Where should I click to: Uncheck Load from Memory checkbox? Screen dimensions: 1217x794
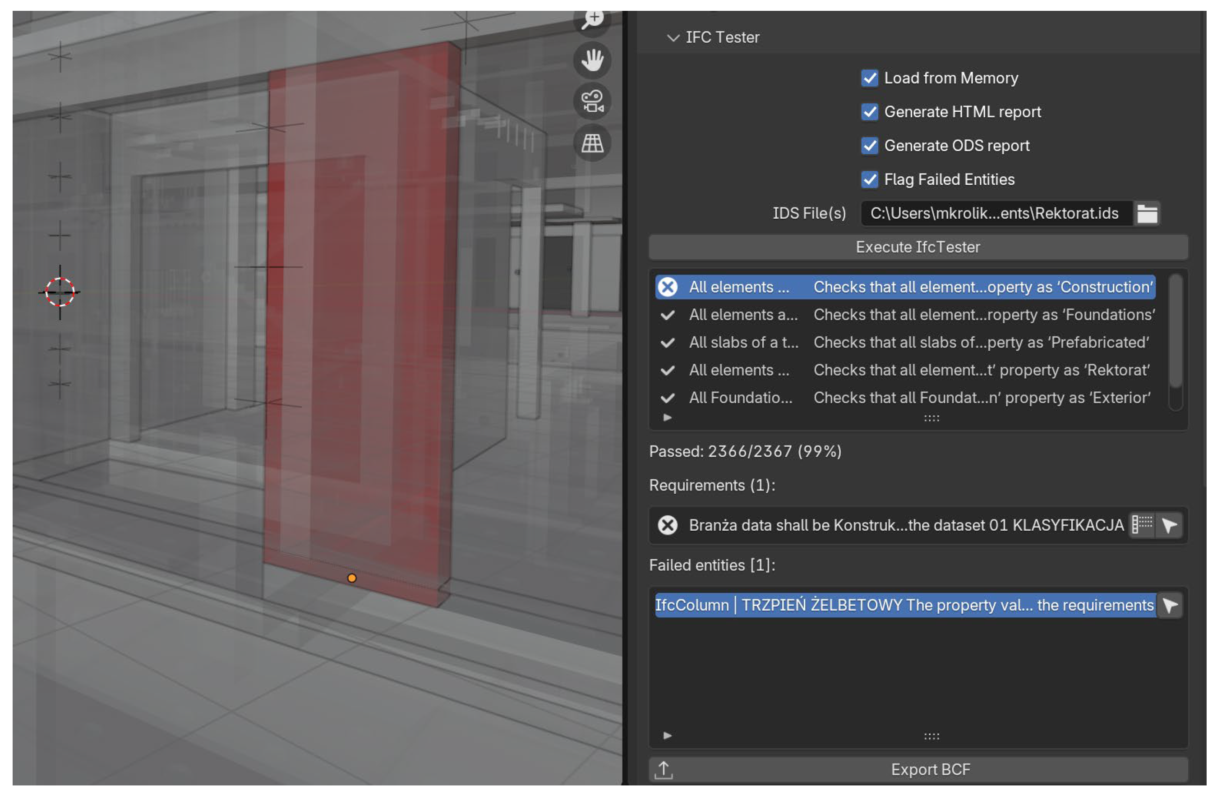pos(869,78)
